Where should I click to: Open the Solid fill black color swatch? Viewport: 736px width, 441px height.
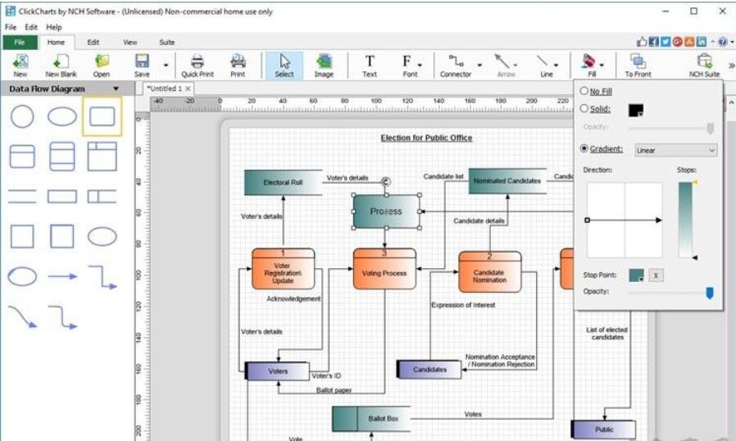coord(636,110)
